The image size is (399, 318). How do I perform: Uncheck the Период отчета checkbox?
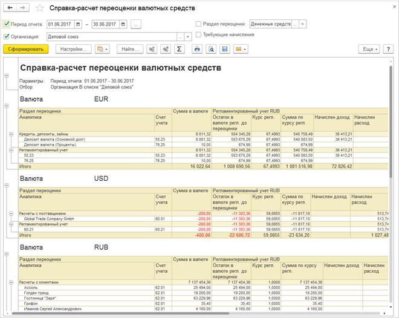pyautogui.click(x=7, y=24)
